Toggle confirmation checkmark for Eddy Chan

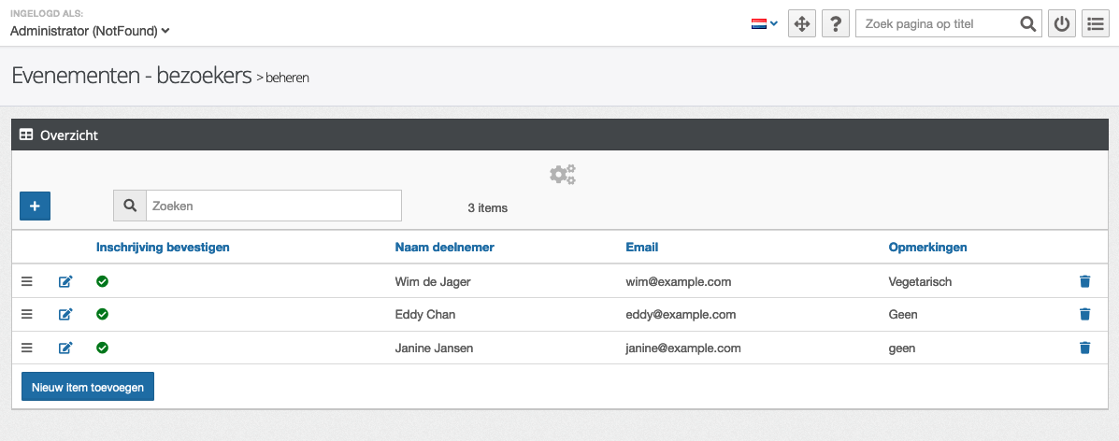tap(103, 315)
